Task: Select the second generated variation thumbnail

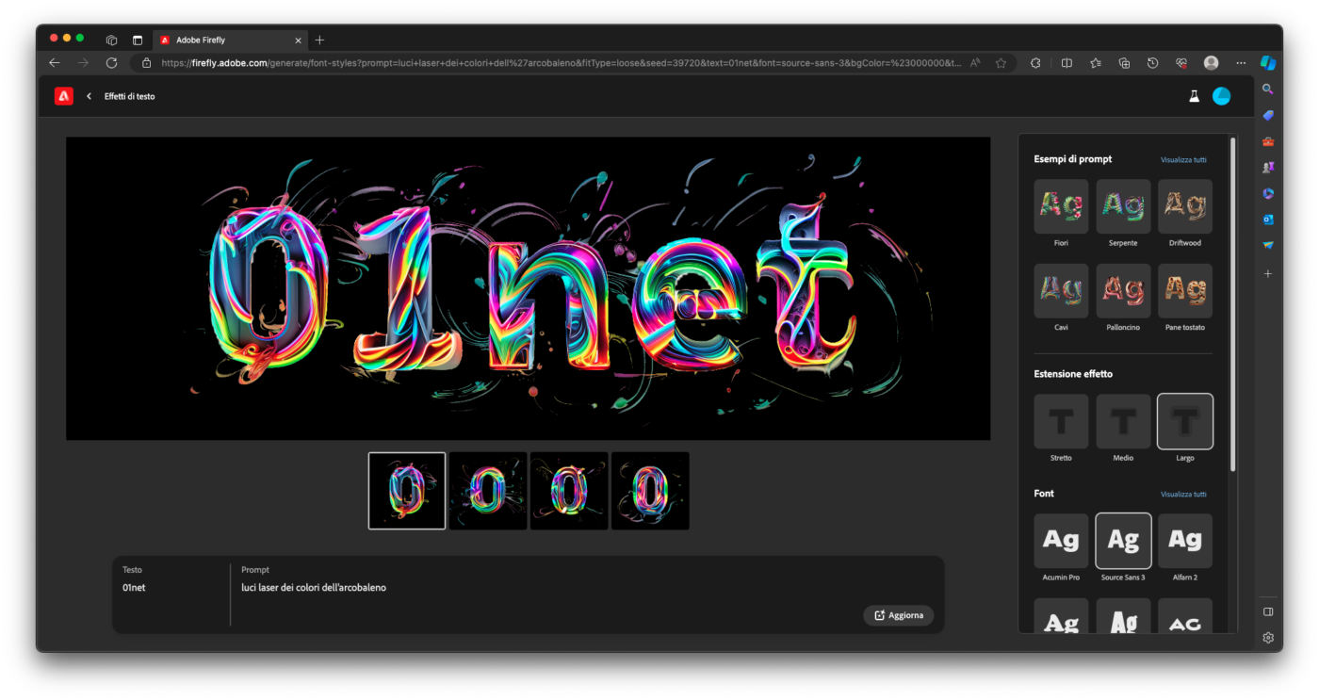Action: pyautogui.click(x=488, y=491)
